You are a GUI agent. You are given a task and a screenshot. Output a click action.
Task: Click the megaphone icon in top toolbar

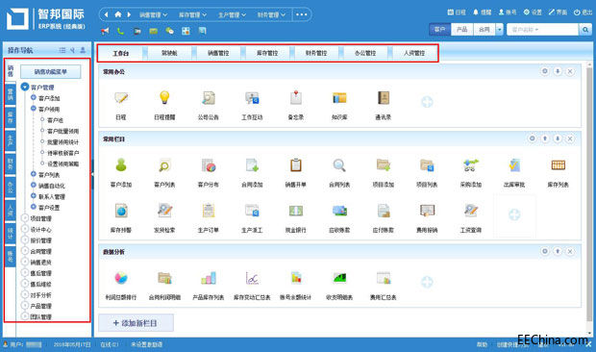point(105,31)
